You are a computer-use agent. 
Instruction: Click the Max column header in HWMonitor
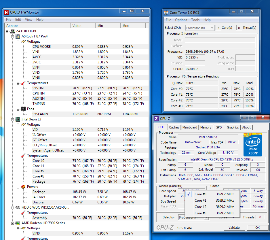(x=133, y=26)
